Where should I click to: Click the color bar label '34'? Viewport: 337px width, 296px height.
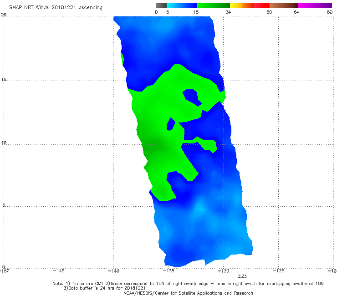click(x=228, y=12)
